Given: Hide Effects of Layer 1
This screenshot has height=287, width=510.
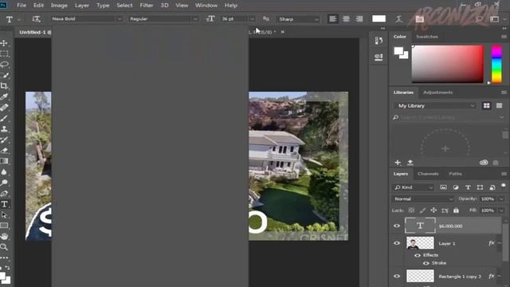Looking at the screenshot, I should [418, 255].
